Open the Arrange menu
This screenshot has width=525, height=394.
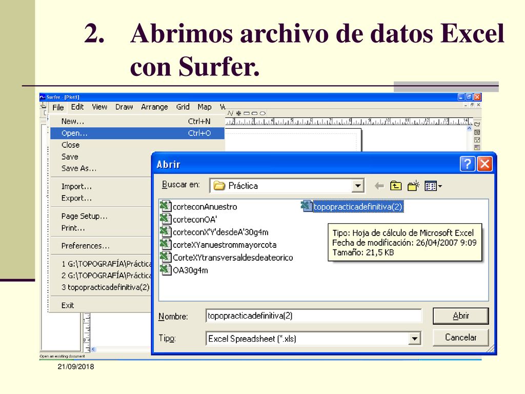pos(154,107)
